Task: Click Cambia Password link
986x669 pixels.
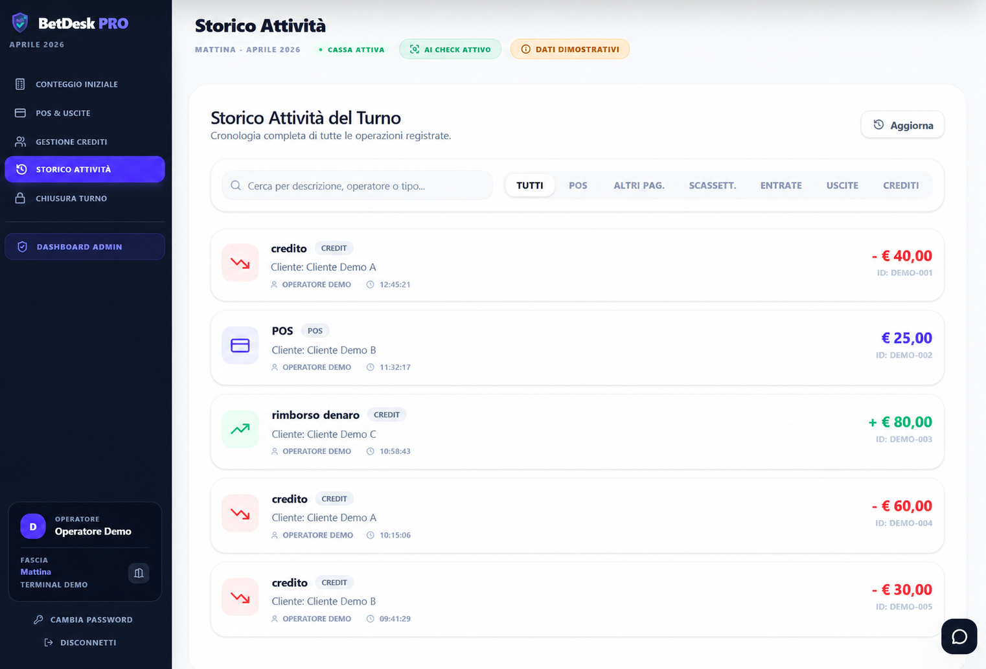Action: point(84,620)
